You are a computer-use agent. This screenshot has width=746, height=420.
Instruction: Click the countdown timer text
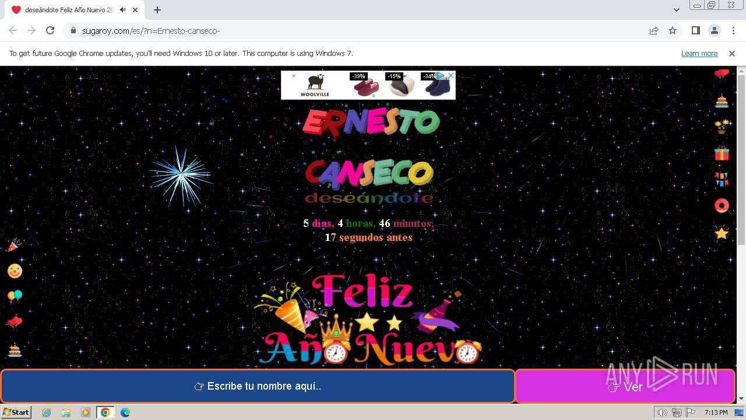click(368, 230)
